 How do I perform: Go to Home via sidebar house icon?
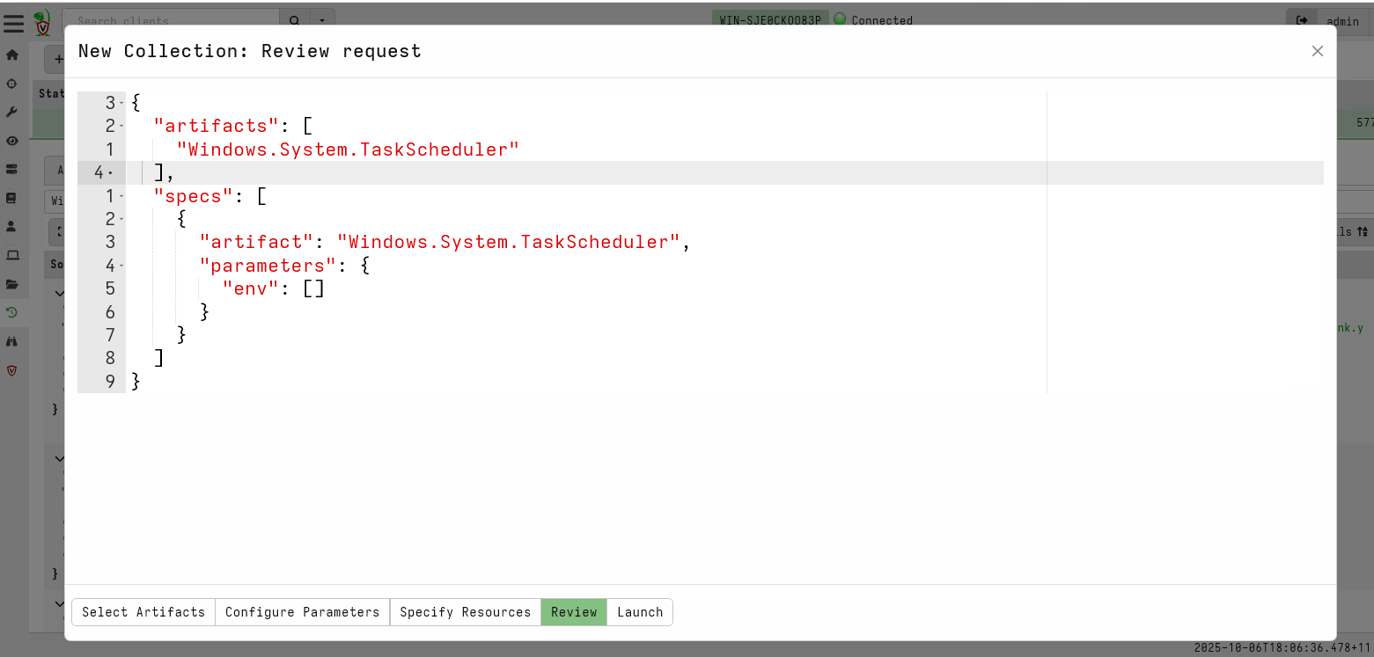pos(12,55)
